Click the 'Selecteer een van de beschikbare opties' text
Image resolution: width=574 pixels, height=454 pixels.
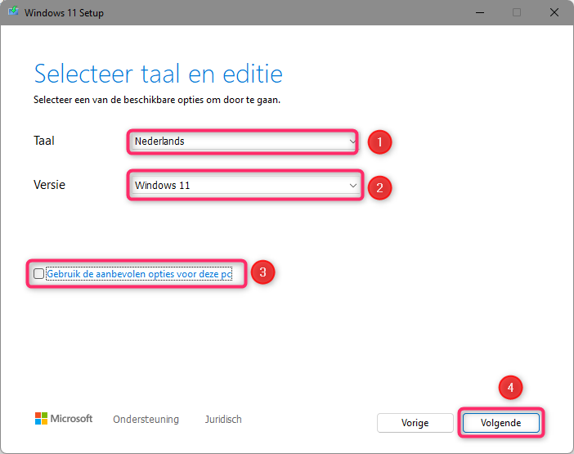click(157, 100)
